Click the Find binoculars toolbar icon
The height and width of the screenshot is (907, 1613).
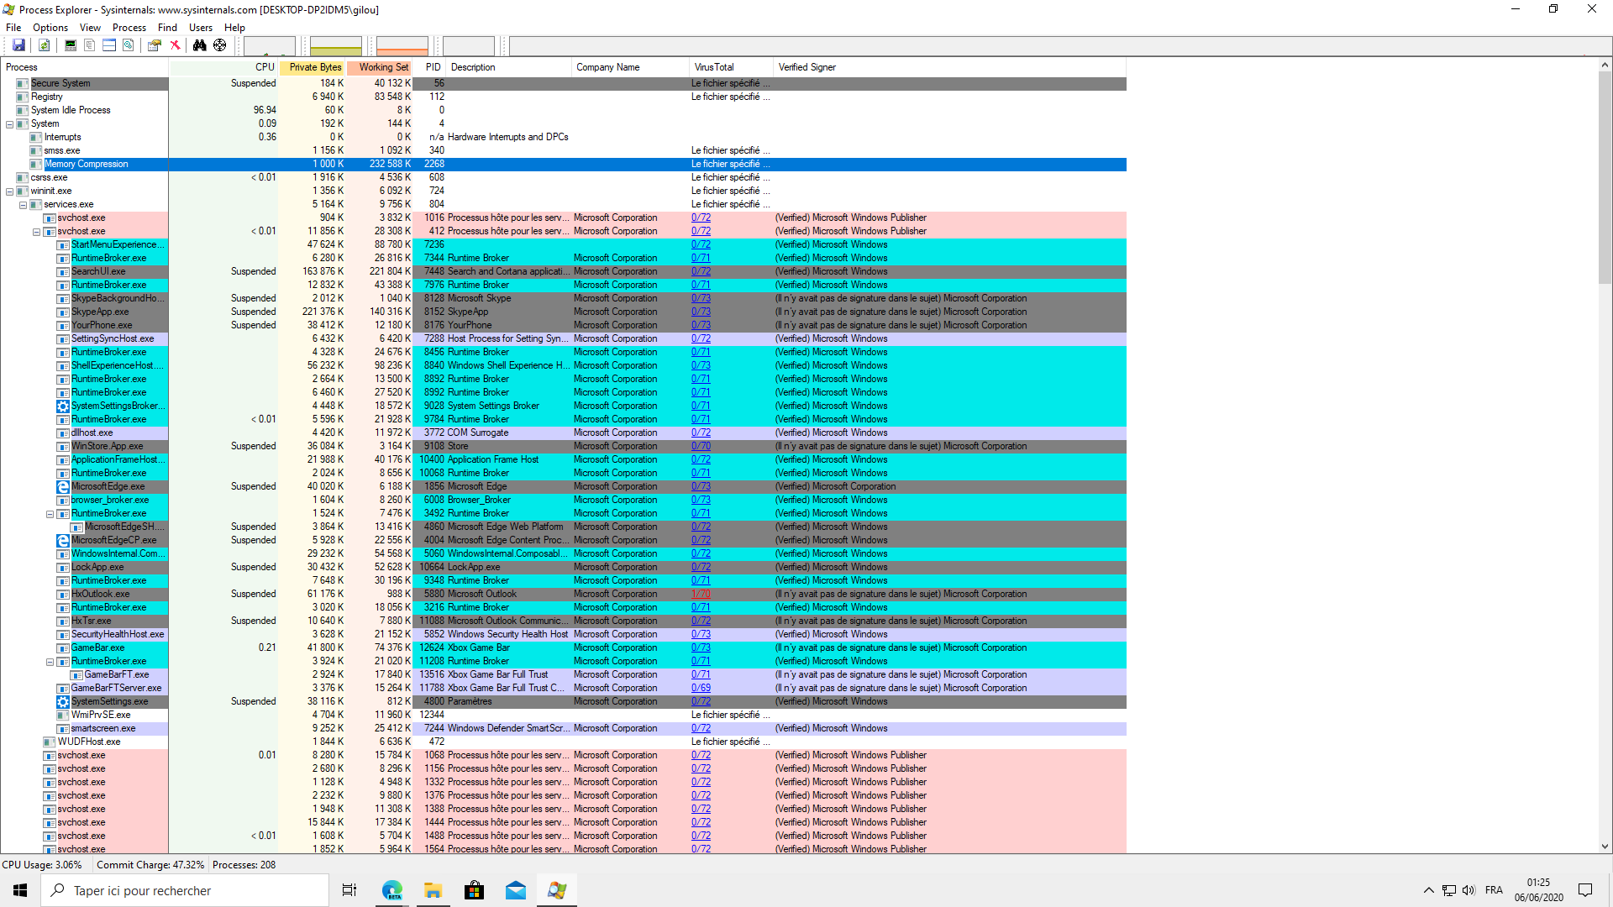199,45
